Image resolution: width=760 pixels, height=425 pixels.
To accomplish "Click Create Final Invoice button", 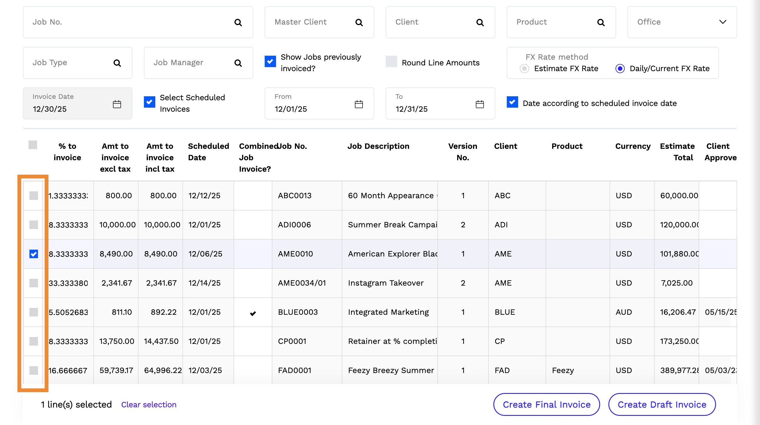I will click(x=546, y=404).
